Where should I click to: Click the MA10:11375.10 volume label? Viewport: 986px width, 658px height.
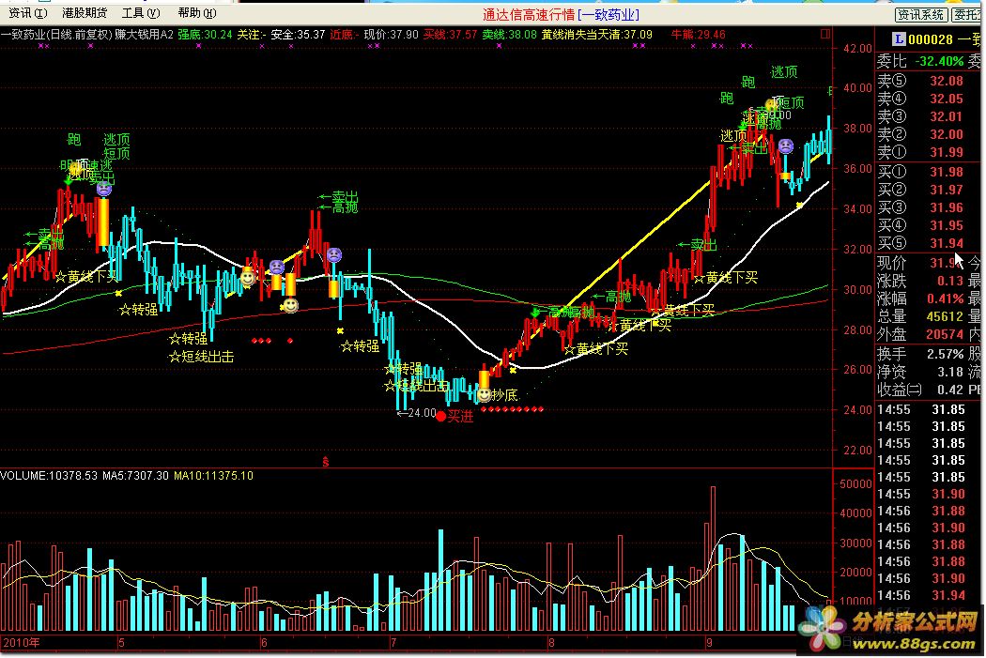point(213,476)
